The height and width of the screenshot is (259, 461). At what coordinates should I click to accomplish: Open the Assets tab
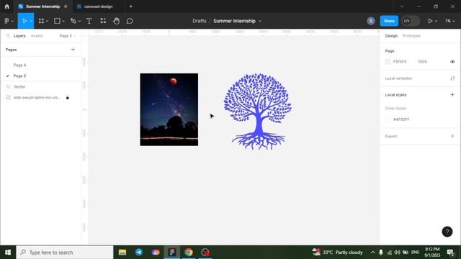pos(37,36)
